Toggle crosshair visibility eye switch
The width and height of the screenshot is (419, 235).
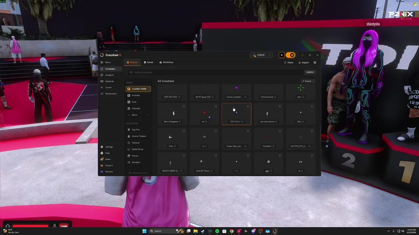pos(291,55)
